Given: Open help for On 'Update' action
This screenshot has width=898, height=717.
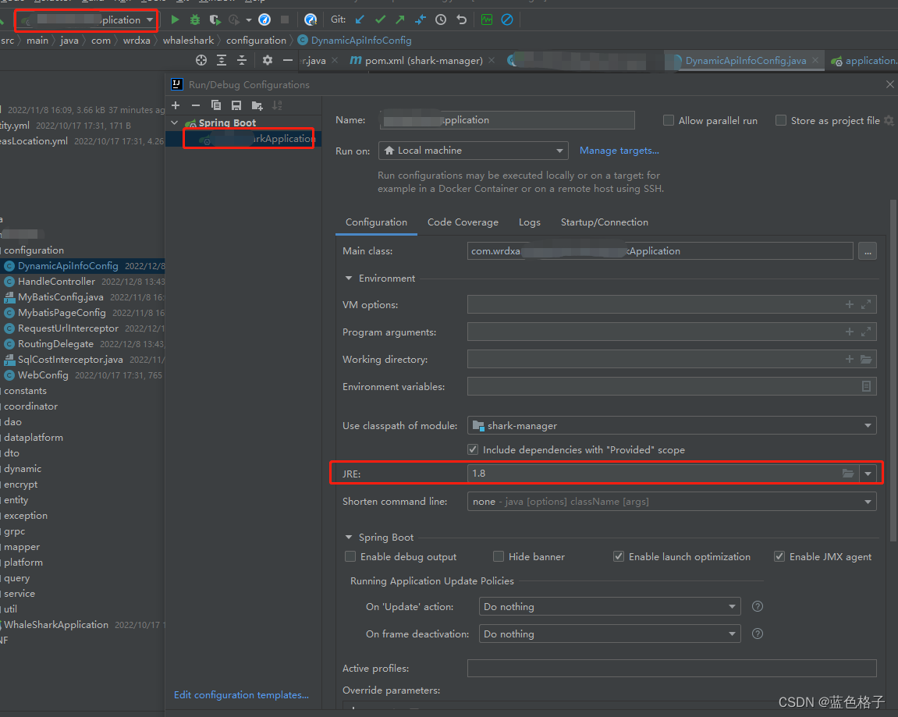Looking at the screenshot, I should point(757,606).
